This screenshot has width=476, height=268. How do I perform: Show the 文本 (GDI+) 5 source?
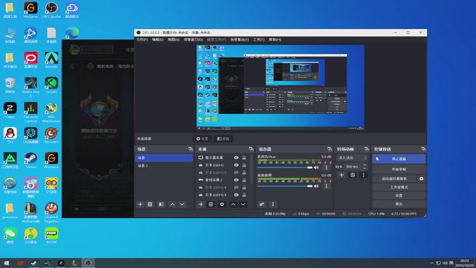[x=236, y=173]
